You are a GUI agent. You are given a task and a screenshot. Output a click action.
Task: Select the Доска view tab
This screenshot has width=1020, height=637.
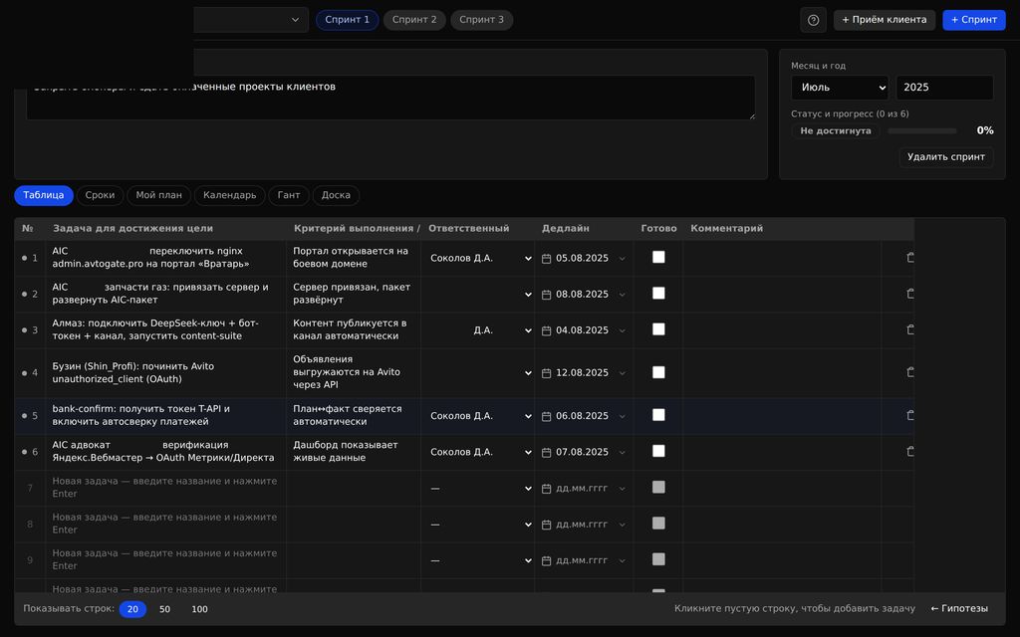[x=336, y=195]
